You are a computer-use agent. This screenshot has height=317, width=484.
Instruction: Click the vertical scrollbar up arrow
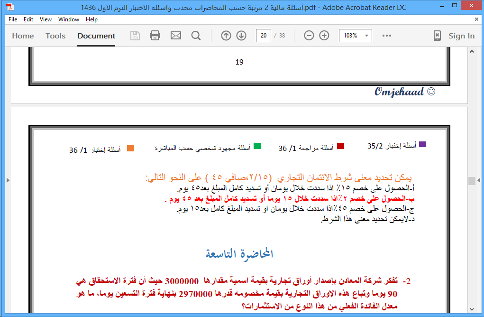click(472, 51)
